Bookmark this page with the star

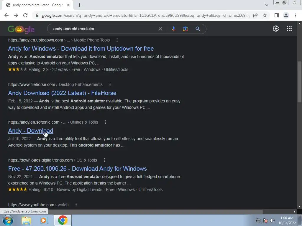pyautogui.click(x=265, y=15)
